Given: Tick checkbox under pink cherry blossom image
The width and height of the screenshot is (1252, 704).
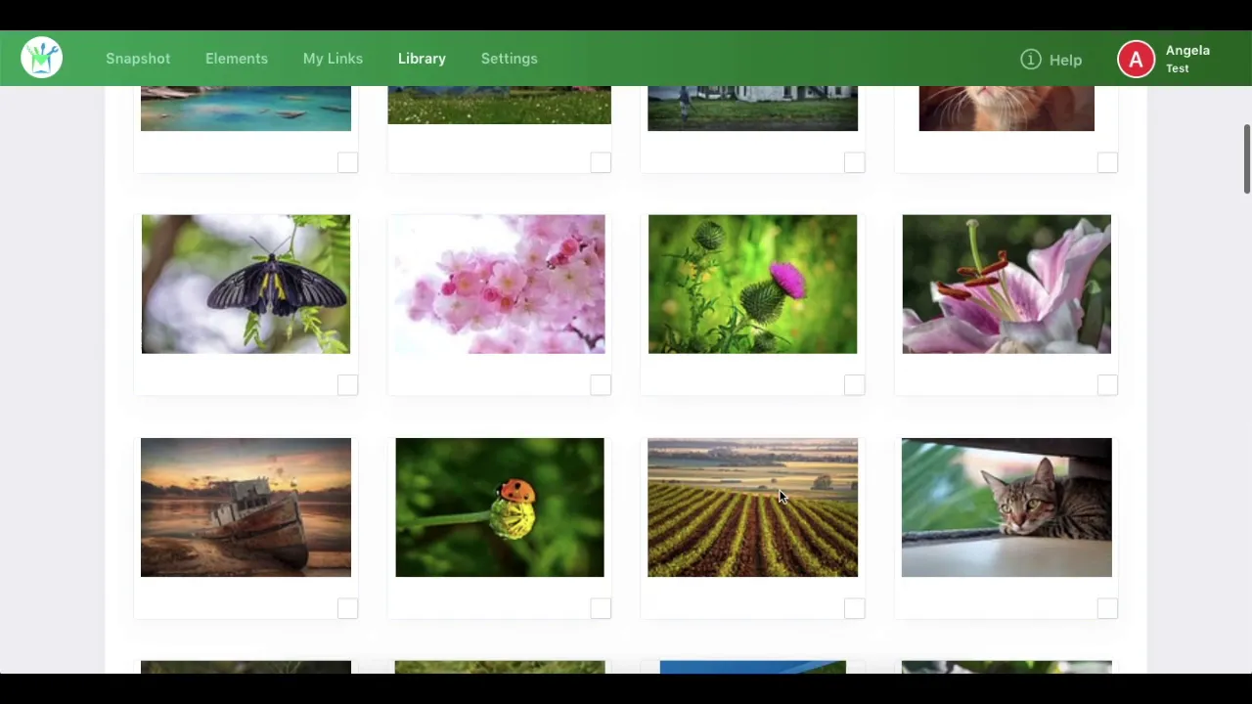Looking at the screenshot, I should [601, 385].
